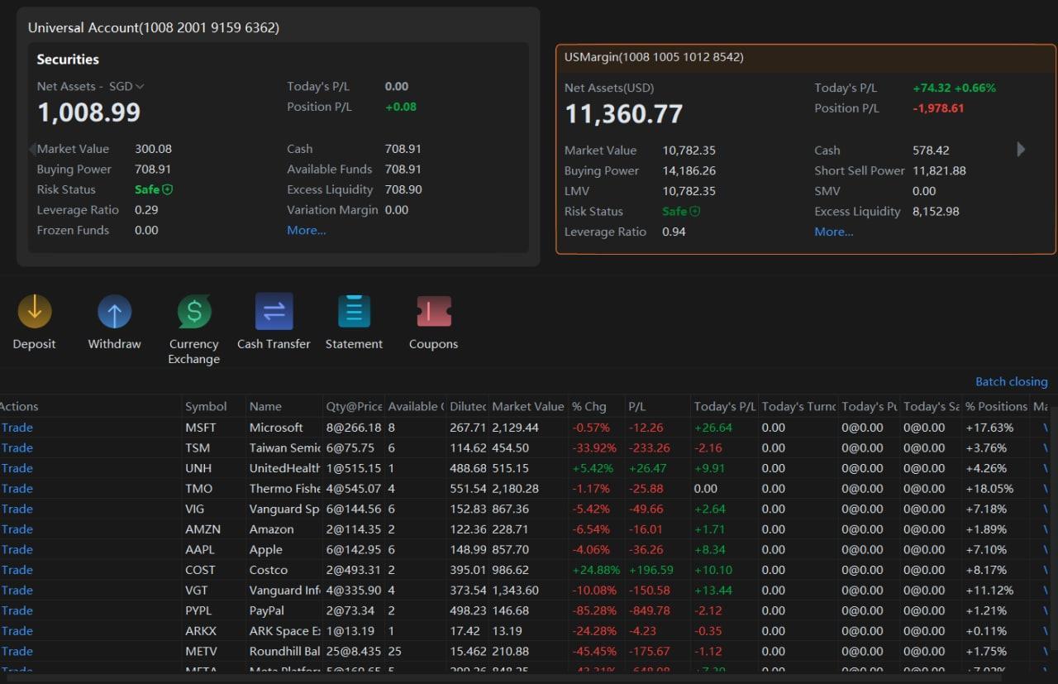Click Batch closing link
Image resolution: width=1058 pixels, height=684 pixels.
click(x=1011, y=381)
